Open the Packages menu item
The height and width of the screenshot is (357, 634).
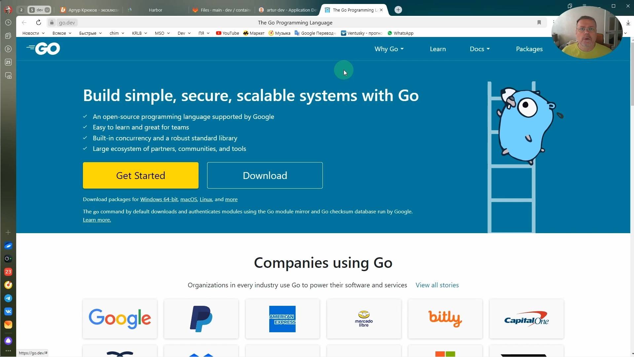529,49
